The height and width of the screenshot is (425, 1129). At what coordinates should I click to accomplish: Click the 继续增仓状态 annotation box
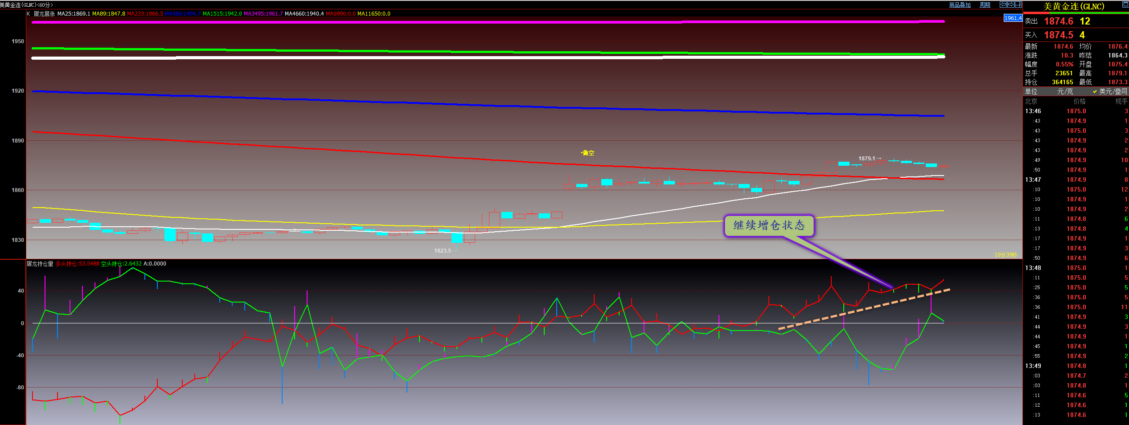(769, 225)
